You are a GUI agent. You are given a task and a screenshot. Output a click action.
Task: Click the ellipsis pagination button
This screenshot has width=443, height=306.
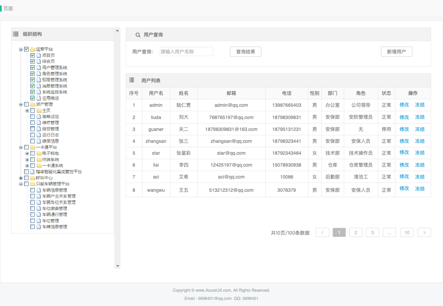(x=389, y=233)
